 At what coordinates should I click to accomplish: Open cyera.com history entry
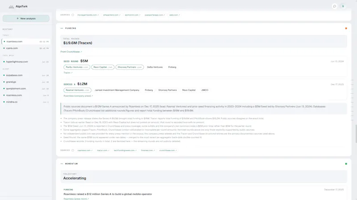[26, 48]
